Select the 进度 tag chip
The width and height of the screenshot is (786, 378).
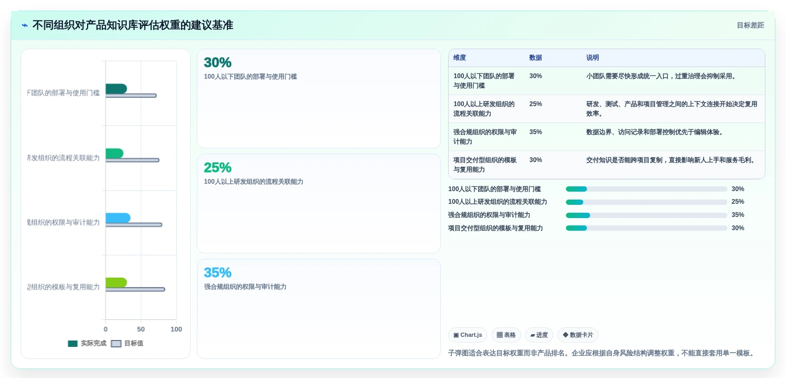click(x=539, y=335)
